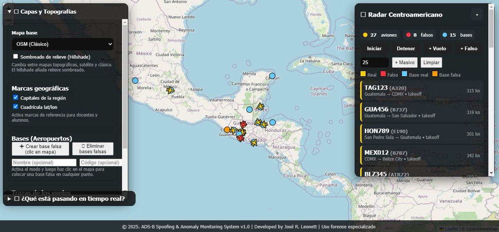Focus the Nombre (opcional) field
The height and width of the screenshot is (232, 499).
[x=44, y=163]
